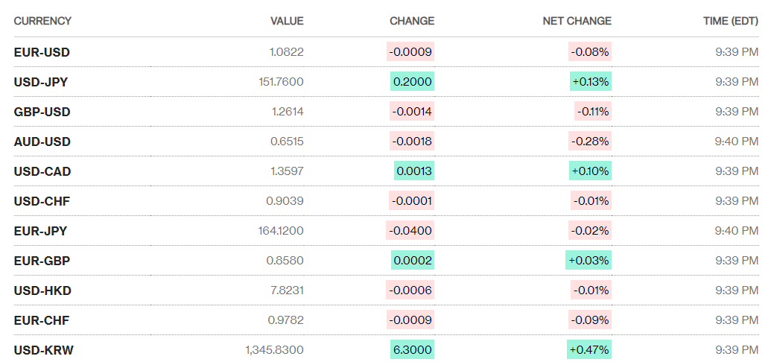This screenshot has width=771, height=362.
Task: Click the 151.7600 value for USD-JPY
Action: [280, 82]
